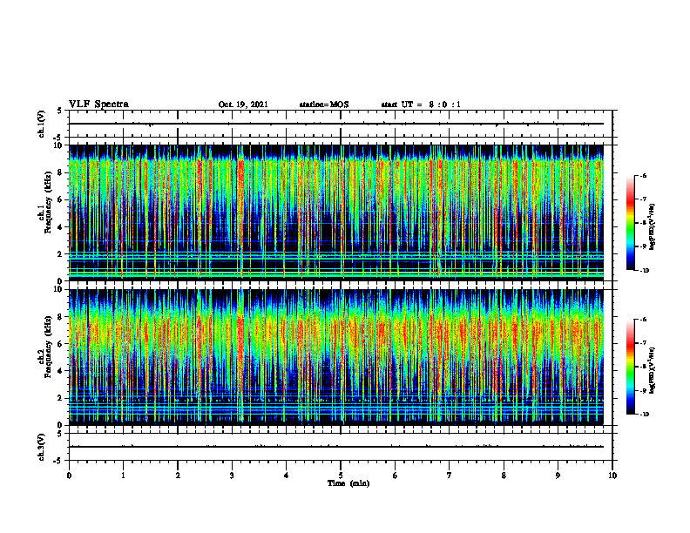Viewport: 690px width, 533px height.
Task: Click the ch.2 spectrogram color bar
Action: 631,367
